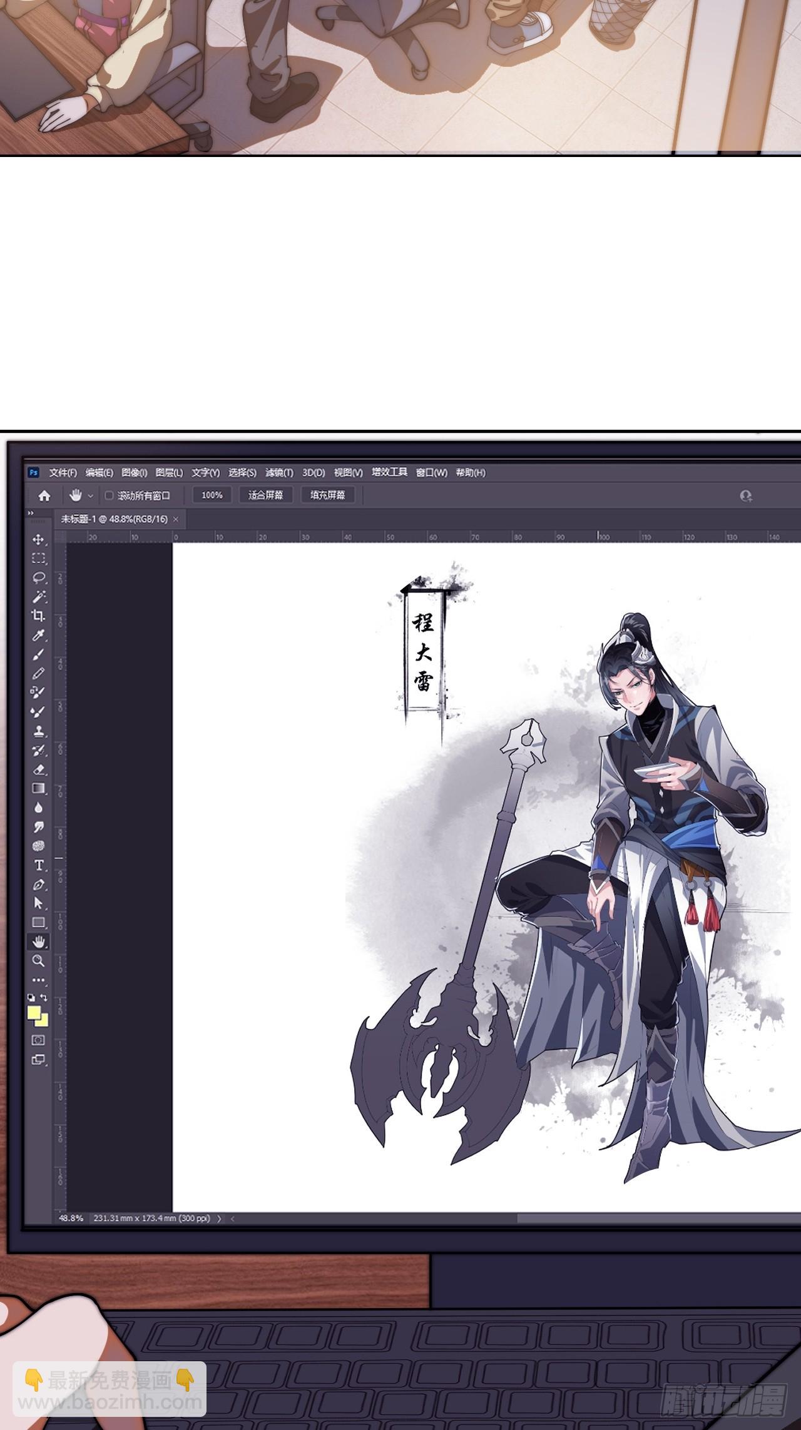This screenshot has width=801, height=1430.
Task: Swap foreground and background colors
Action: pyautogui.click(x=44, y=997)
